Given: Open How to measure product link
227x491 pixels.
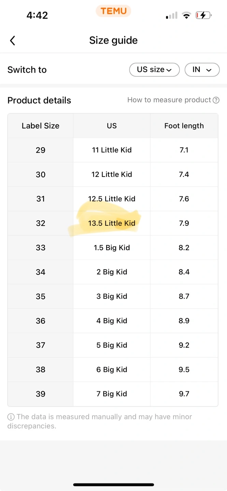Looking at the screenshot, I should 169,100.
